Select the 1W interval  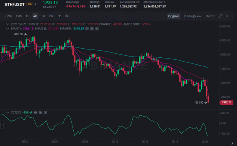tap(51, 16)
